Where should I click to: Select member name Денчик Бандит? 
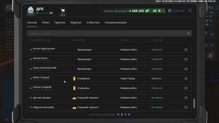point(42,98)
